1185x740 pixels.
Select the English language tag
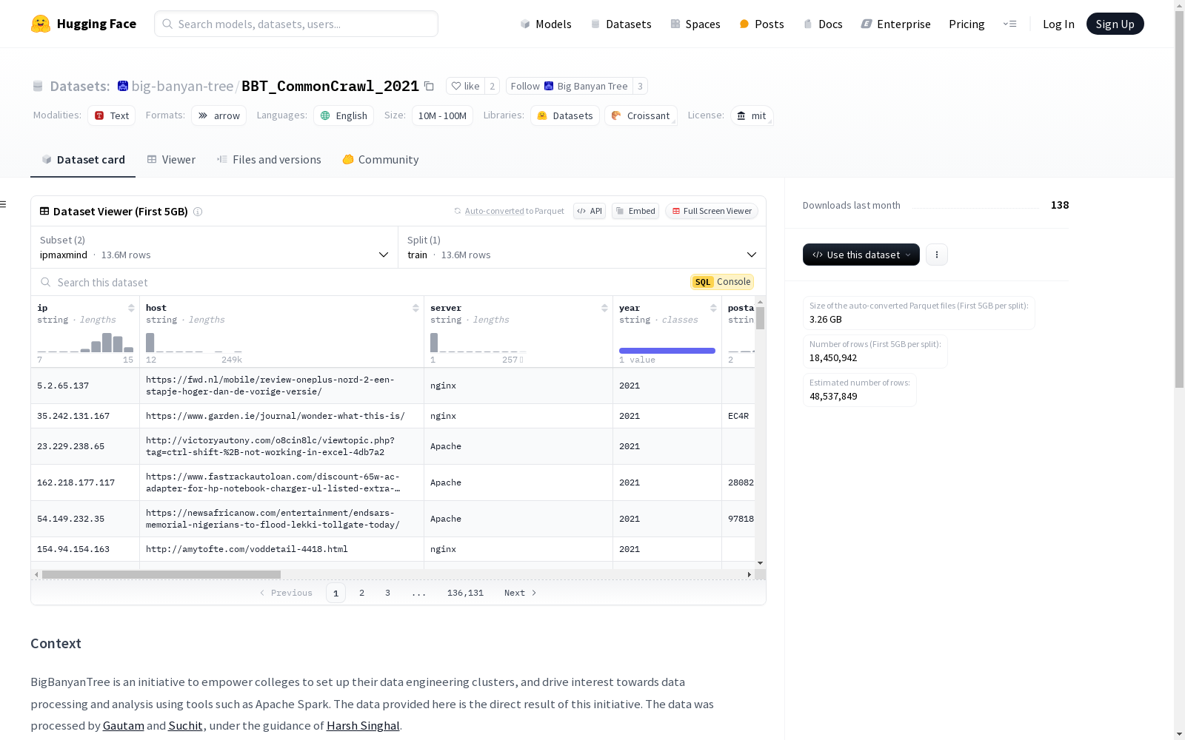tap(344, 115)
